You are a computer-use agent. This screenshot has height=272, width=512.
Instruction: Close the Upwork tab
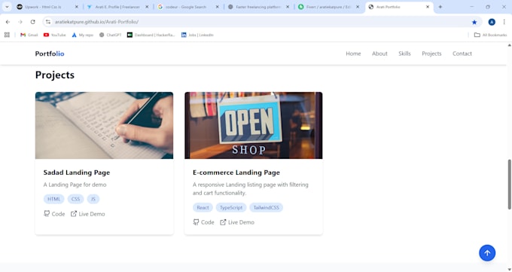tap(76, 7)
